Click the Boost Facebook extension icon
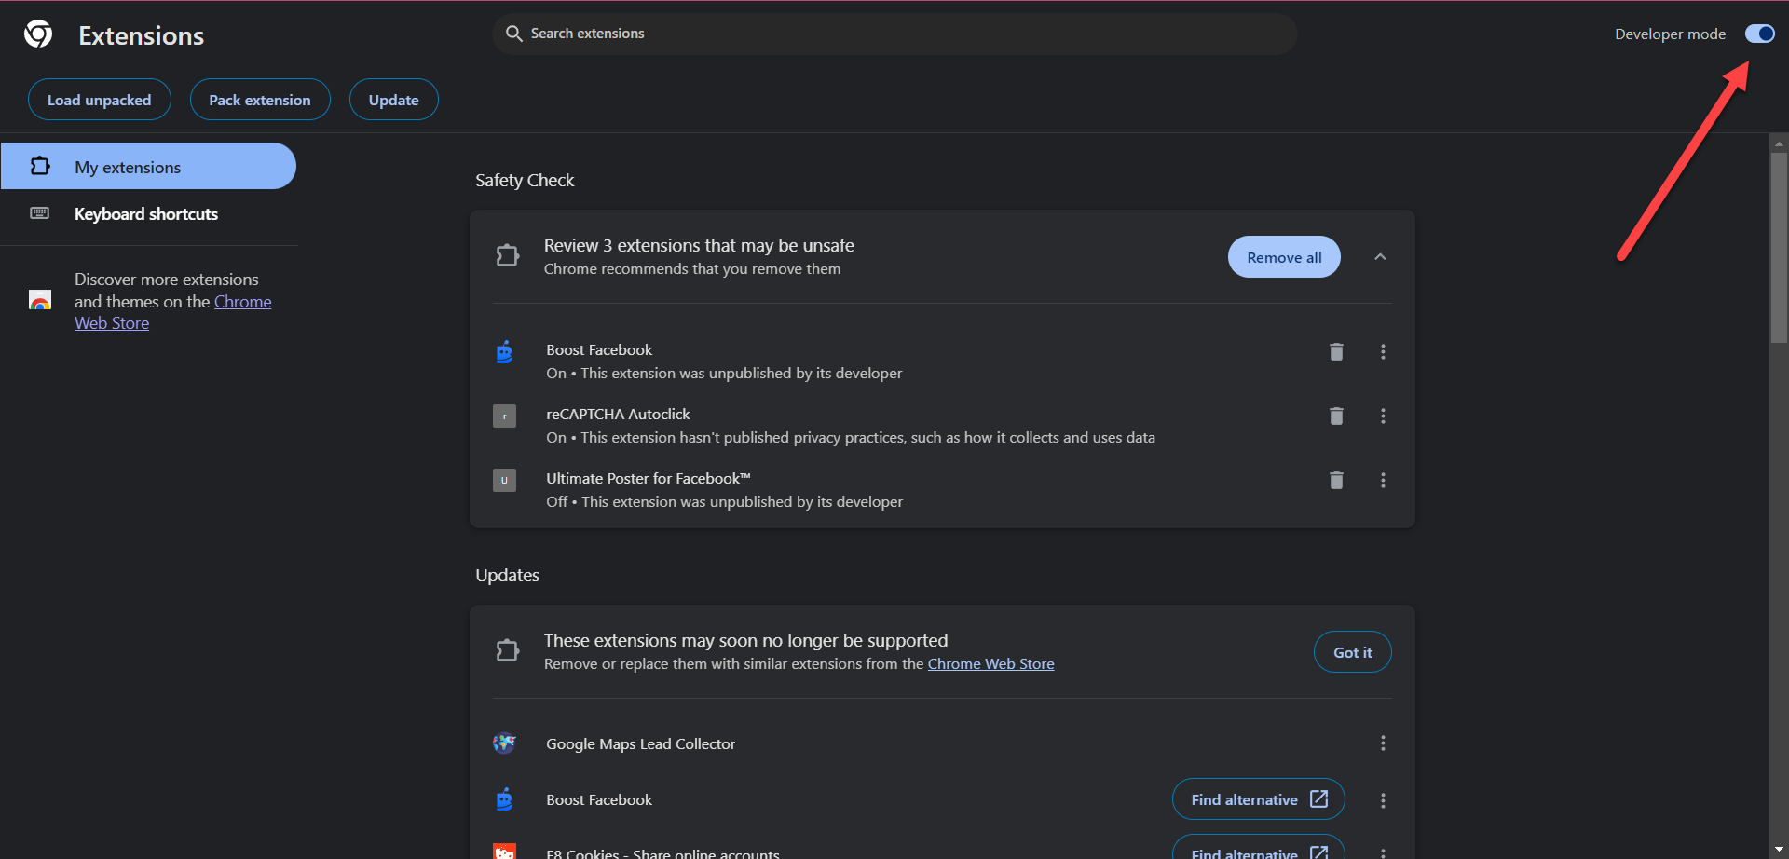This screenshot has height=859, width=1789. pos(504,352)
